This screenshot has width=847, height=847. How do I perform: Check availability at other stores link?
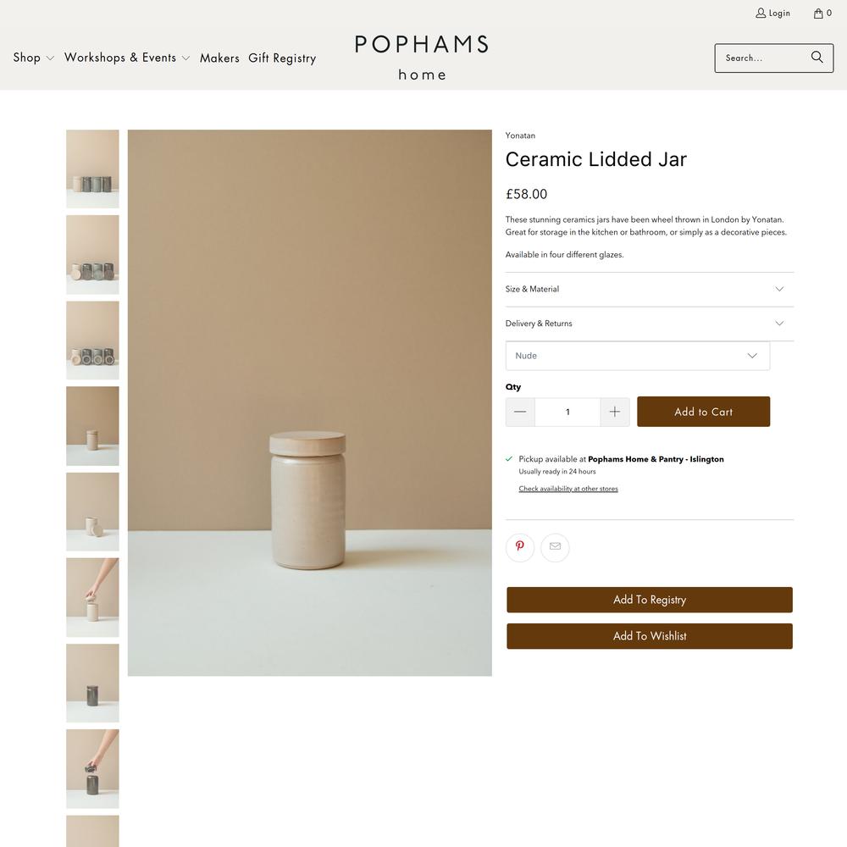(x=568, y=489)
